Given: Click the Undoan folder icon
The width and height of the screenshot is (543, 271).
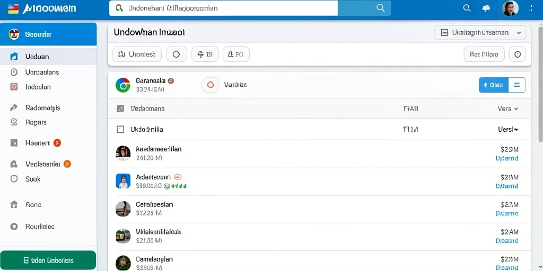Looking at the screenshot, I should 14,57.
